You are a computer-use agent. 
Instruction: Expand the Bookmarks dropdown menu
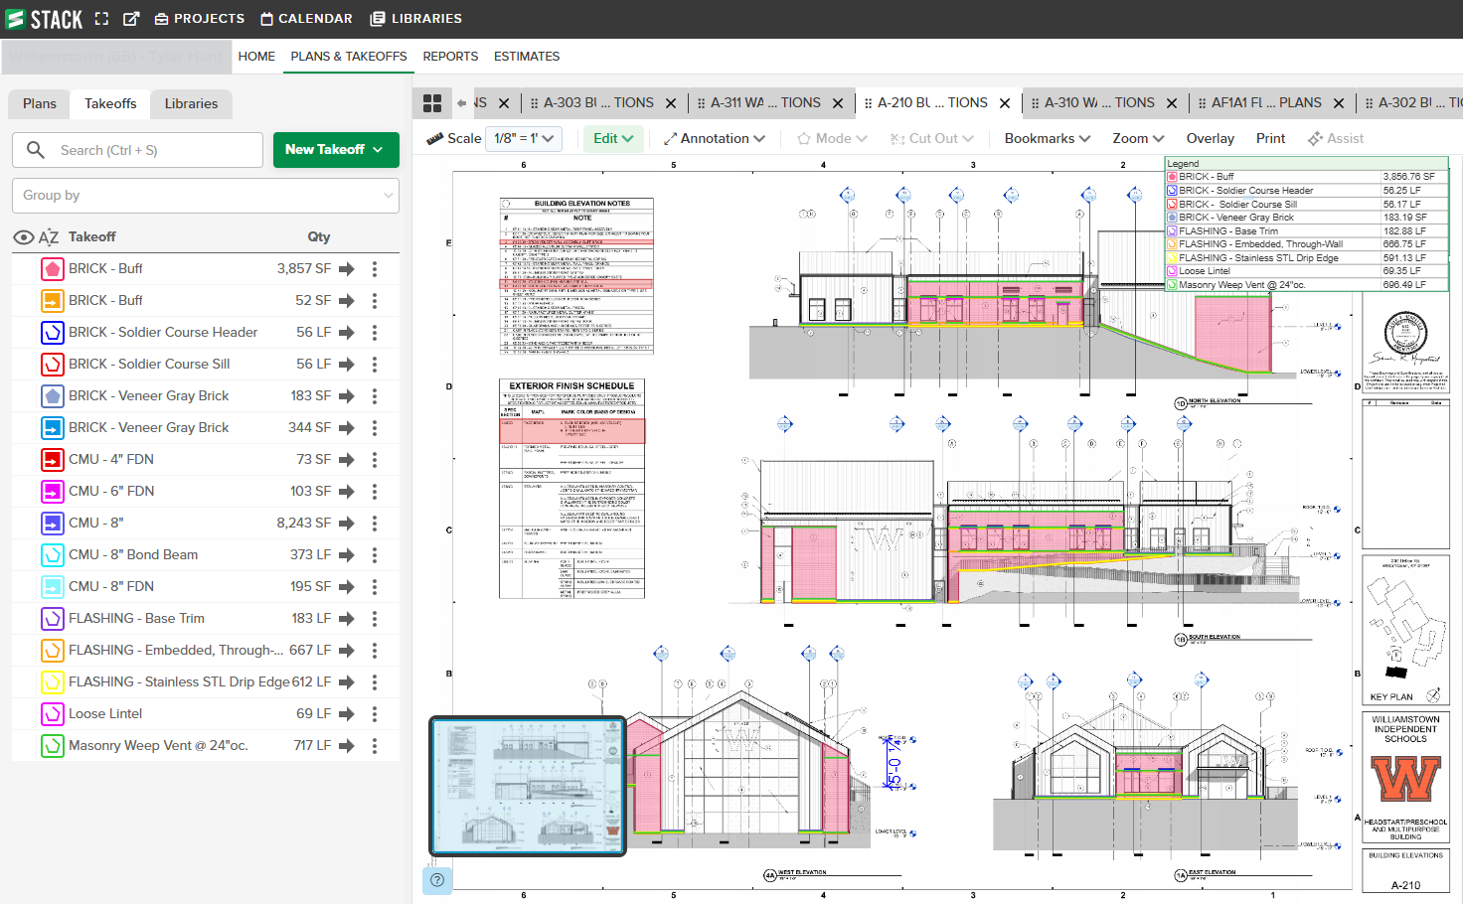(1047, 139)
